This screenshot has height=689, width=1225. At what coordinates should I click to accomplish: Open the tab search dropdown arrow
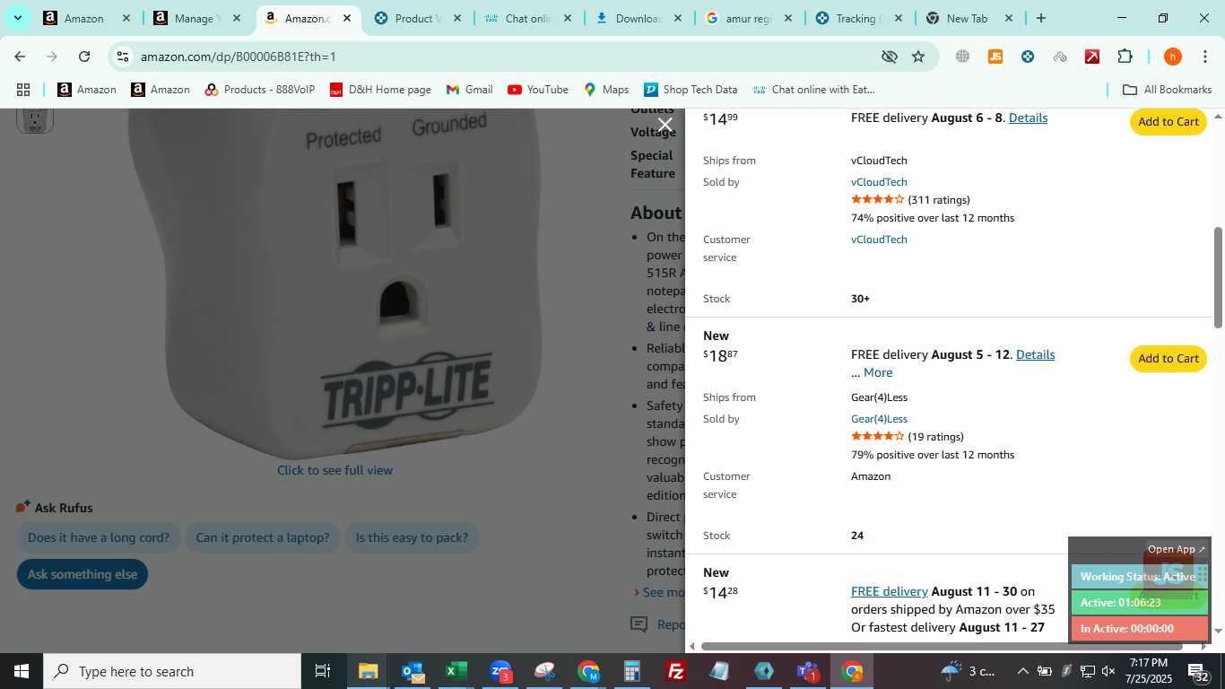coord(17,18)
